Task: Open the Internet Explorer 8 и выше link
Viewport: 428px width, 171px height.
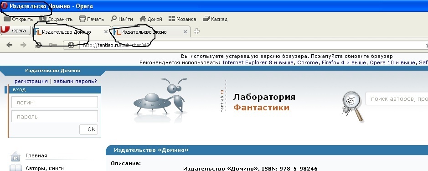Action: point(258,62)
